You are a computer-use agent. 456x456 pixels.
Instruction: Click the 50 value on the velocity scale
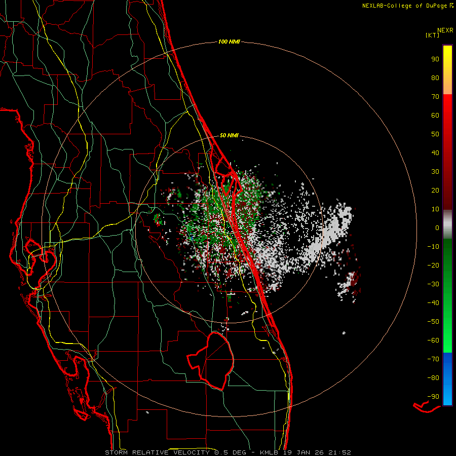(435, 134)
